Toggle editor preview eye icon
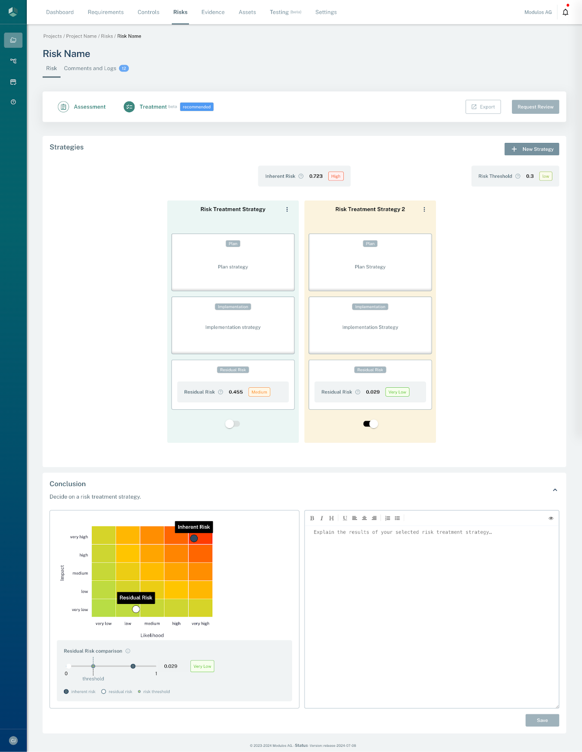The height and width of the screenshot is (752, 582). 551,518
